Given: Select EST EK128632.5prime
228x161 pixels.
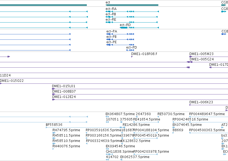Looking at the screenshot, I should [x=136, y=141].
